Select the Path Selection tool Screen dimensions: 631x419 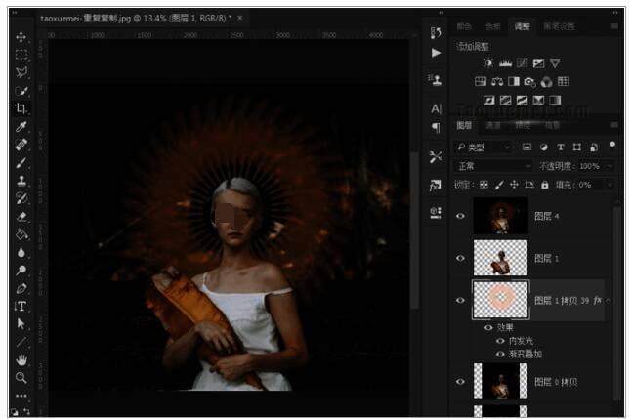(x=21, y=323)
